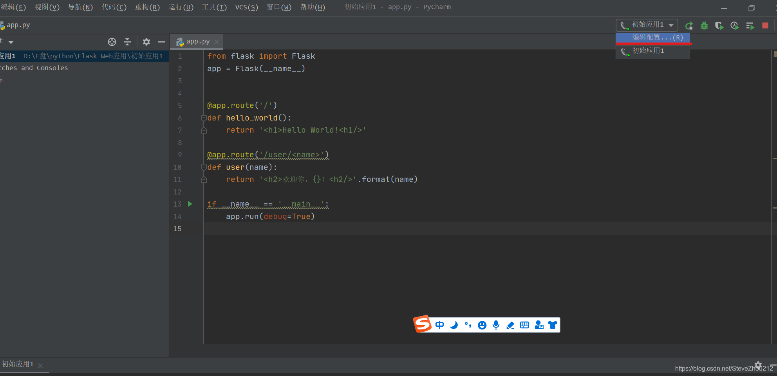Viewport: 777px width, 376px height.
Task: Close the bottom 初始应用1 run tab
Action: click(x=40, y=365)
